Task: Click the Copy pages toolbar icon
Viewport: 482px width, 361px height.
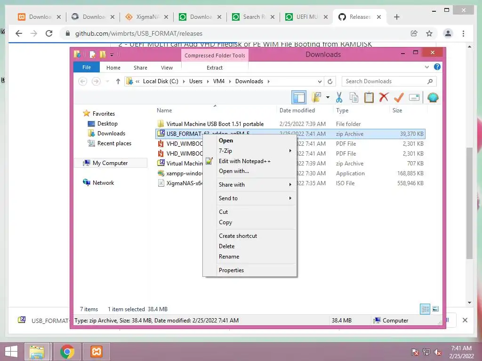Action: tap(354, 98)
